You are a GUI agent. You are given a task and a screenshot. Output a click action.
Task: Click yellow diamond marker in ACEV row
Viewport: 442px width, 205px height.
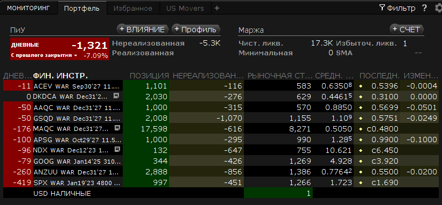tap(361, 86)
